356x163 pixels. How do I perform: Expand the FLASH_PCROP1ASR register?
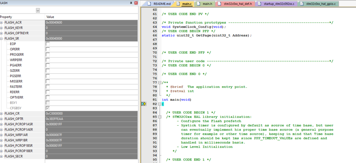(1, 124)
